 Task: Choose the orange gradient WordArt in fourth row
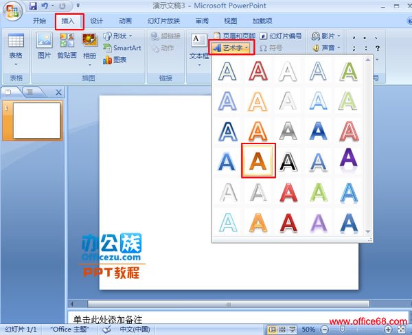(258, 160)
